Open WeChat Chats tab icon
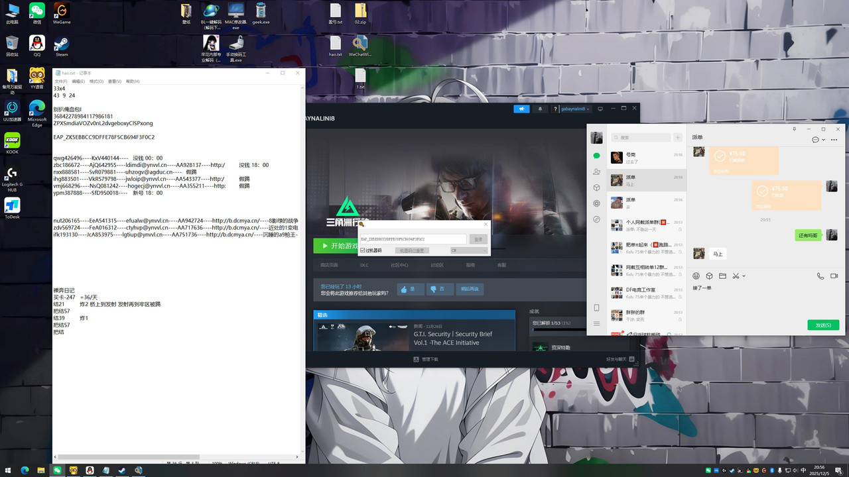The image size is (849, 477). [x=596, y=156]
